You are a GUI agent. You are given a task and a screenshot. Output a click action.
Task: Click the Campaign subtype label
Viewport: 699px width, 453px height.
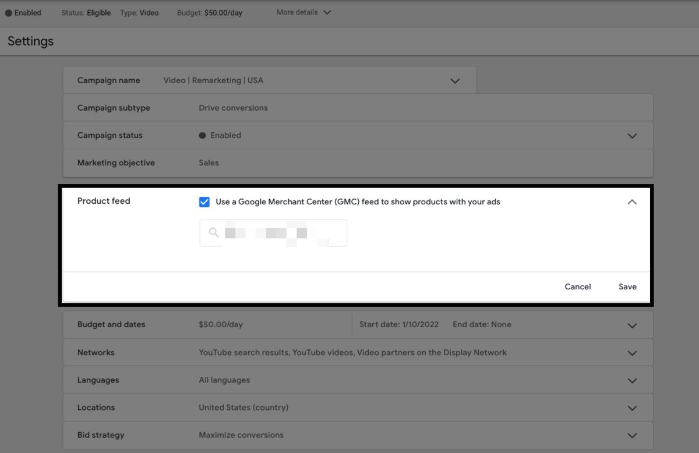tap(114, 108)
